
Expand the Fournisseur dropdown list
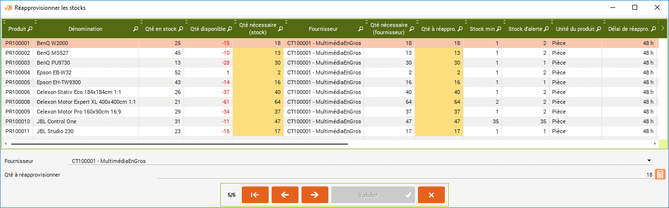(649, 161)
